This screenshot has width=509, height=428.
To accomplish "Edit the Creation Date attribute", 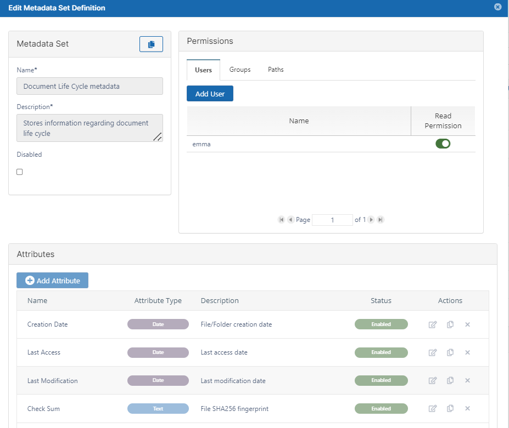I will click(433, 324).
